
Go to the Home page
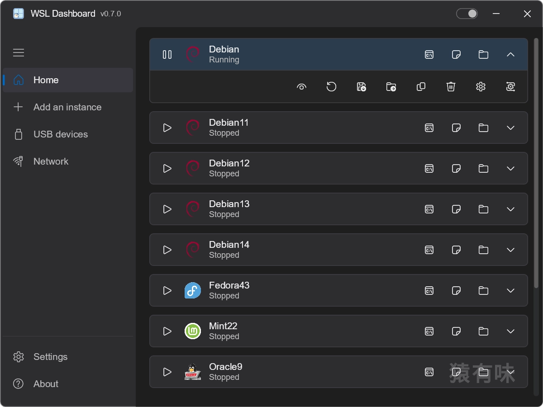coord(68,80)
